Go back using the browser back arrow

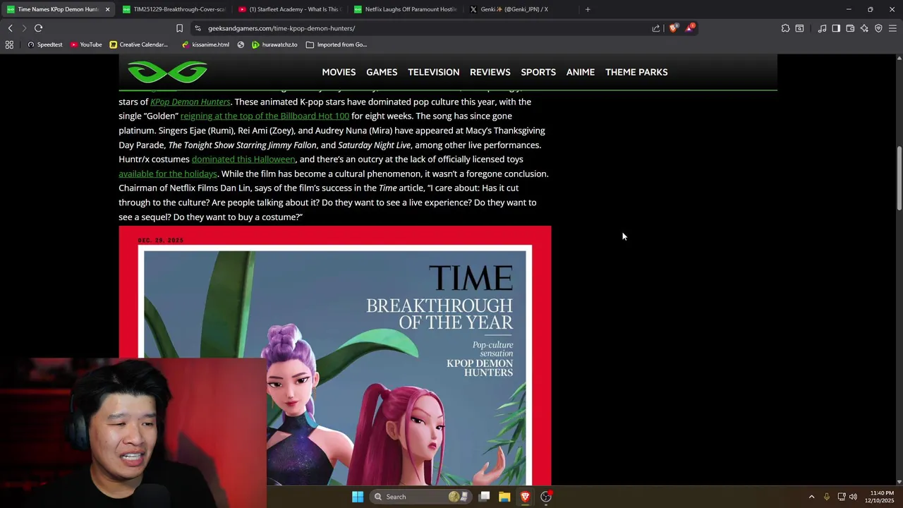(10, 28)
